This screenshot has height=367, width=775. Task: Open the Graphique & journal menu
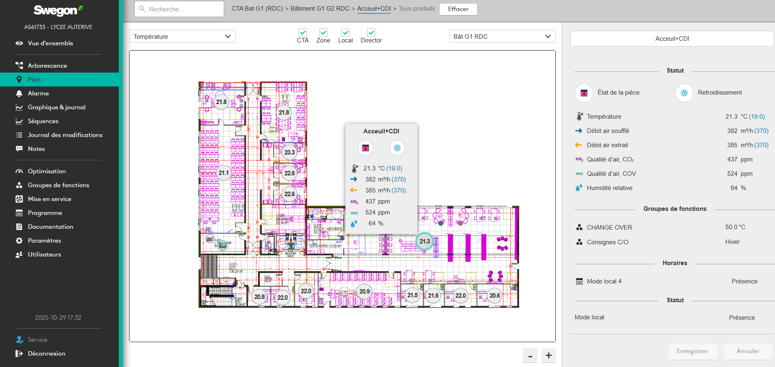point(56,107)
